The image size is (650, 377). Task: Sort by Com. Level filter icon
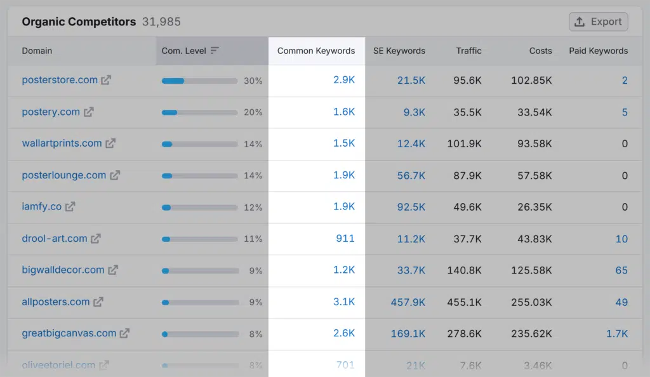215,51
